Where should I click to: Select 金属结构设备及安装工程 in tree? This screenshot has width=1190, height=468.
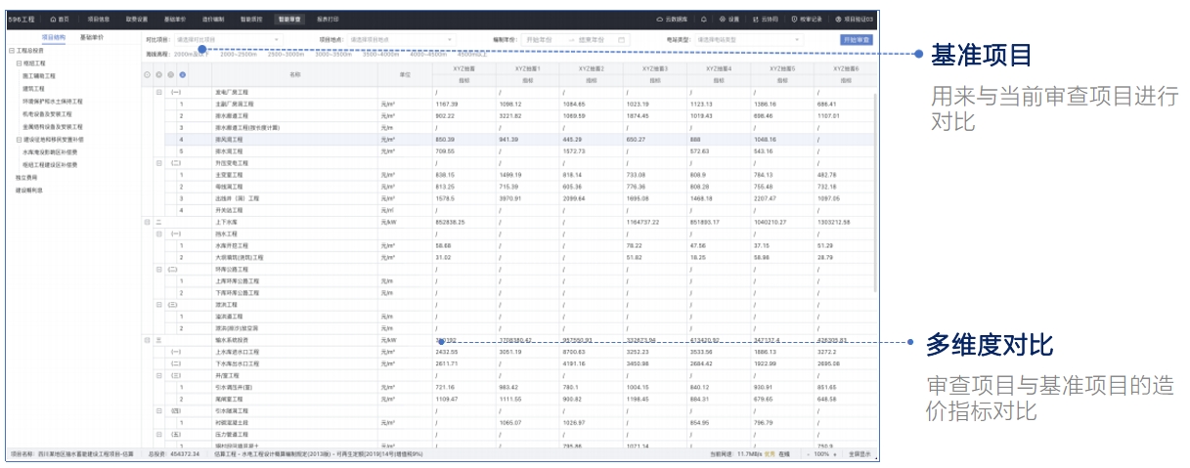click(53, 127)
